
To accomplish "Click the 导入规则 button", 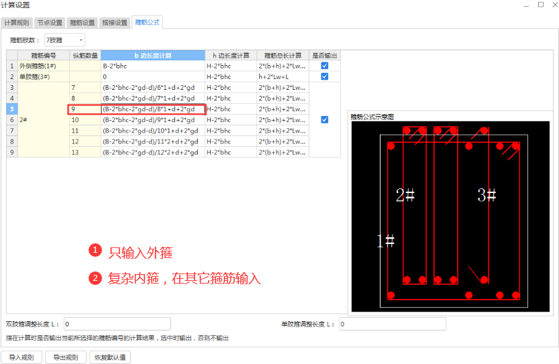I will (21, 357).
